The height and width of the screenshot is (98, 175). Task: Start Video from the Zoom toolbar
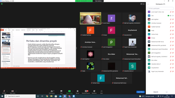coord(13,92)
